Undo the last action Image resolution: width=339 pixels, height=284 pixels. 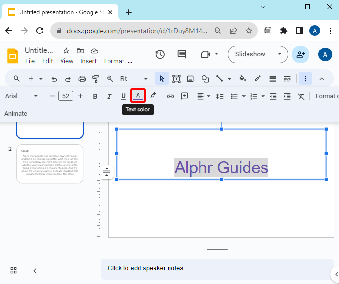[x=54, y=79]
